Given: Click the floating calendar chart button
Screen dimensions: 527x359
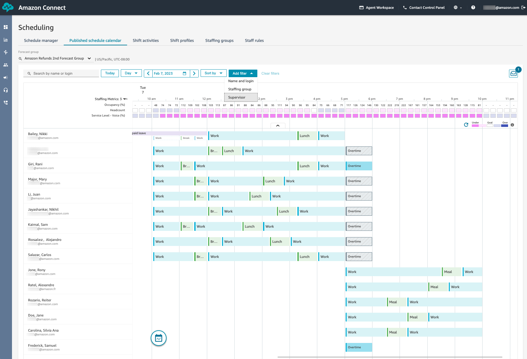Looking at the screenshot, I should pos(159,338).
